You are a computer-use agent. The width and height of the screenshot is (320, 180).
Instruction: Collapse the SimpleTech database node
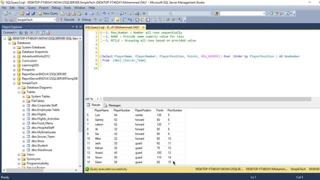click(14, 83)
